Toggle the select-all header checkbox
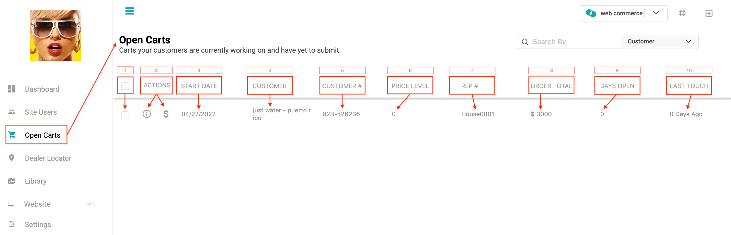731x235 pixels. (x=125, y=86)
